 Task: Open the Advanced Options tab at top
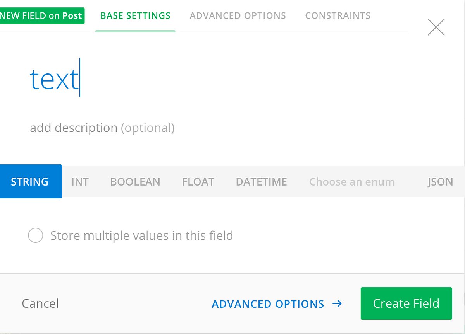238,16
